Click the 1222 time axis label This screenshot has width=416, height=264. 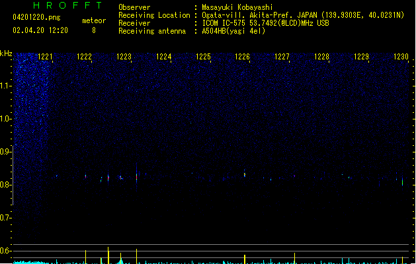coord(84,57)
